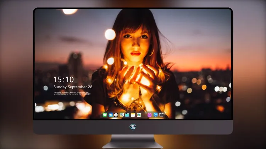Open the Maps icon in the dock

tap(122, 115)
